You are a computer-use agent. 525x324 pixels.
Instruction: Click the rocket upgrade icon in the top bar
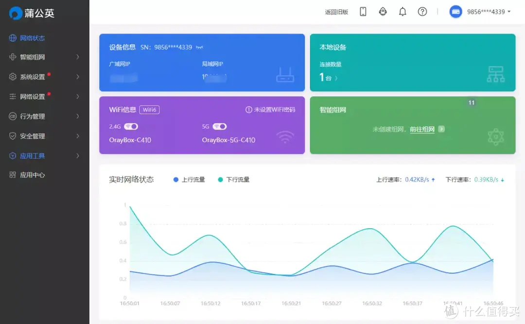383,11
